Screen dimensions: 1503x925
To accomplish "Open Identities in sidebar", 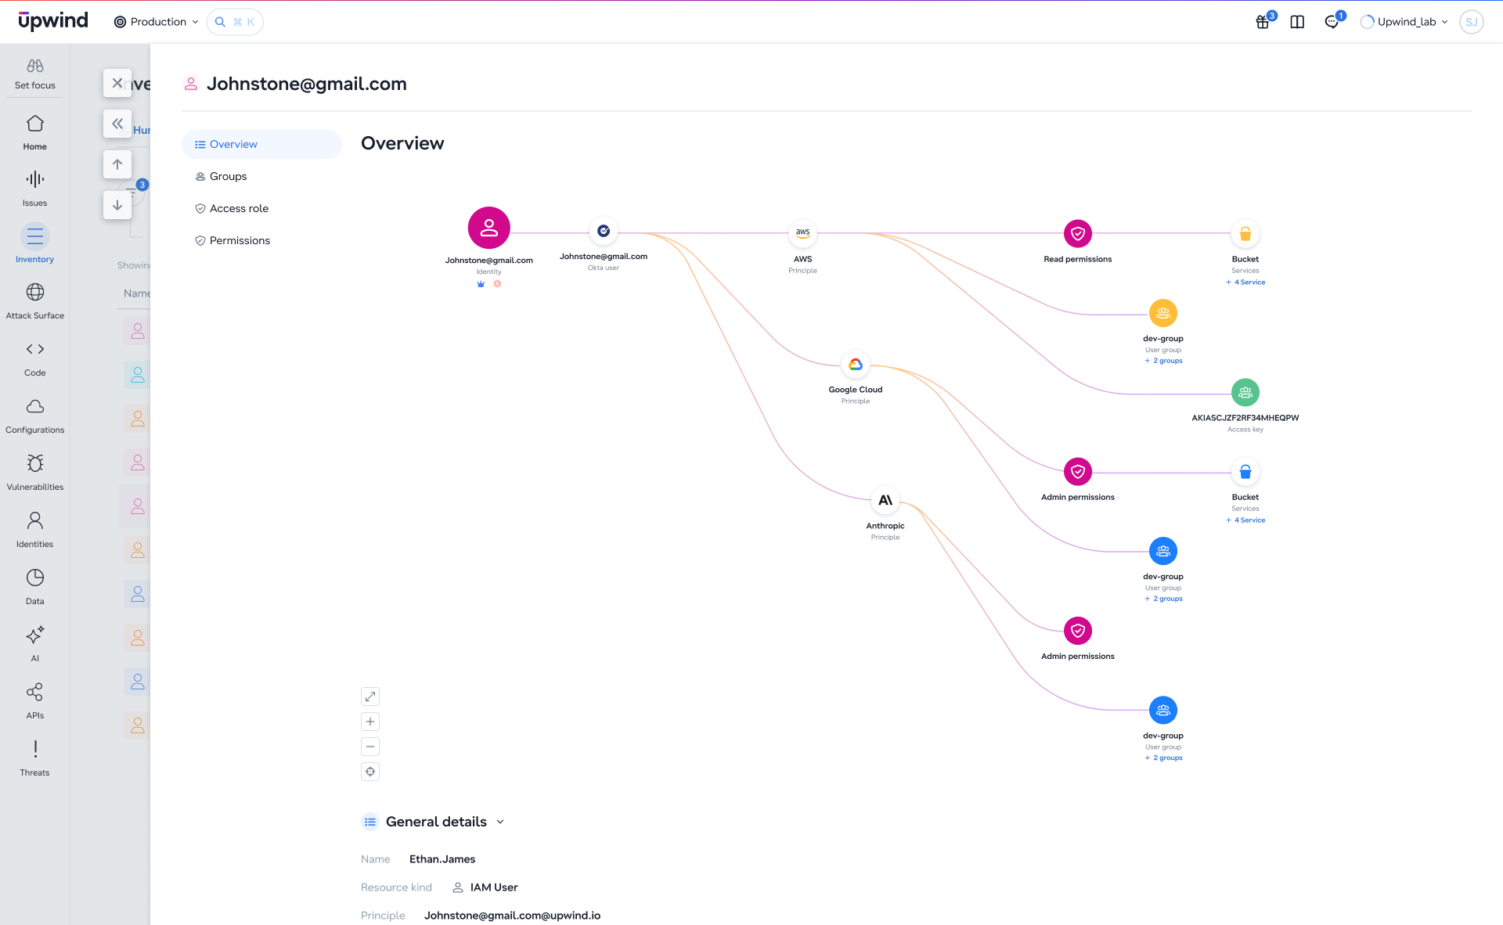I will pos(35,530).
